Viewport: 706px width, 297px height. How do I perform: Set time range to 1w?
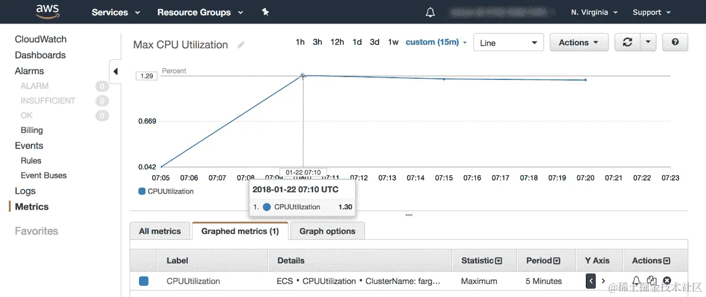(x=393, y=42)
